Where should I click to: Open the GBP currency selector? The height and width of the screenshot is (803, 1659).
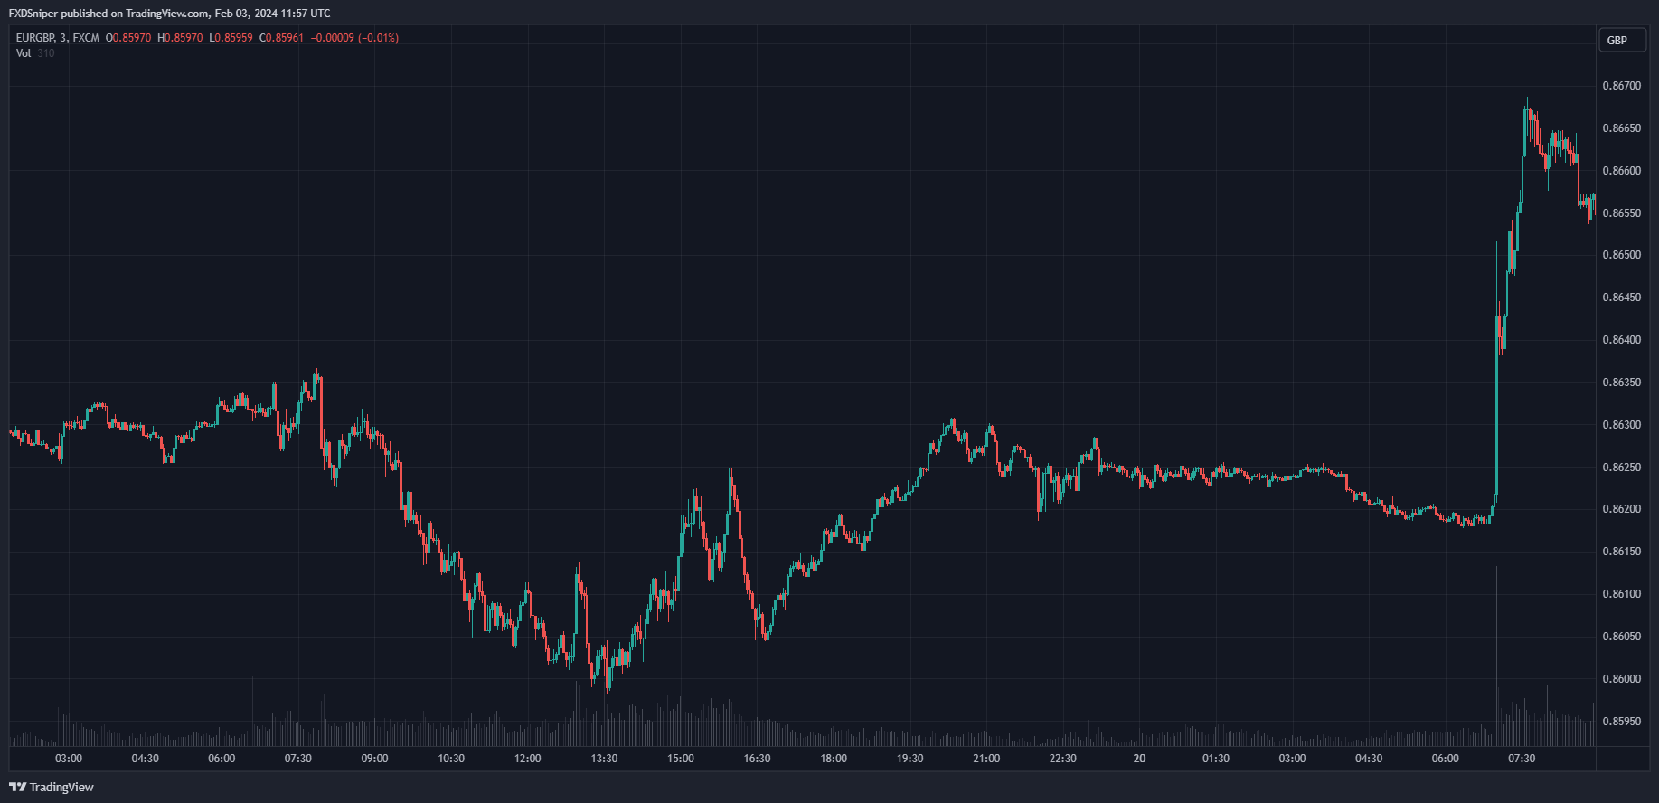point(1617,40)
